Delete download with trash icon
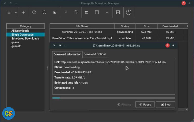 76,12
